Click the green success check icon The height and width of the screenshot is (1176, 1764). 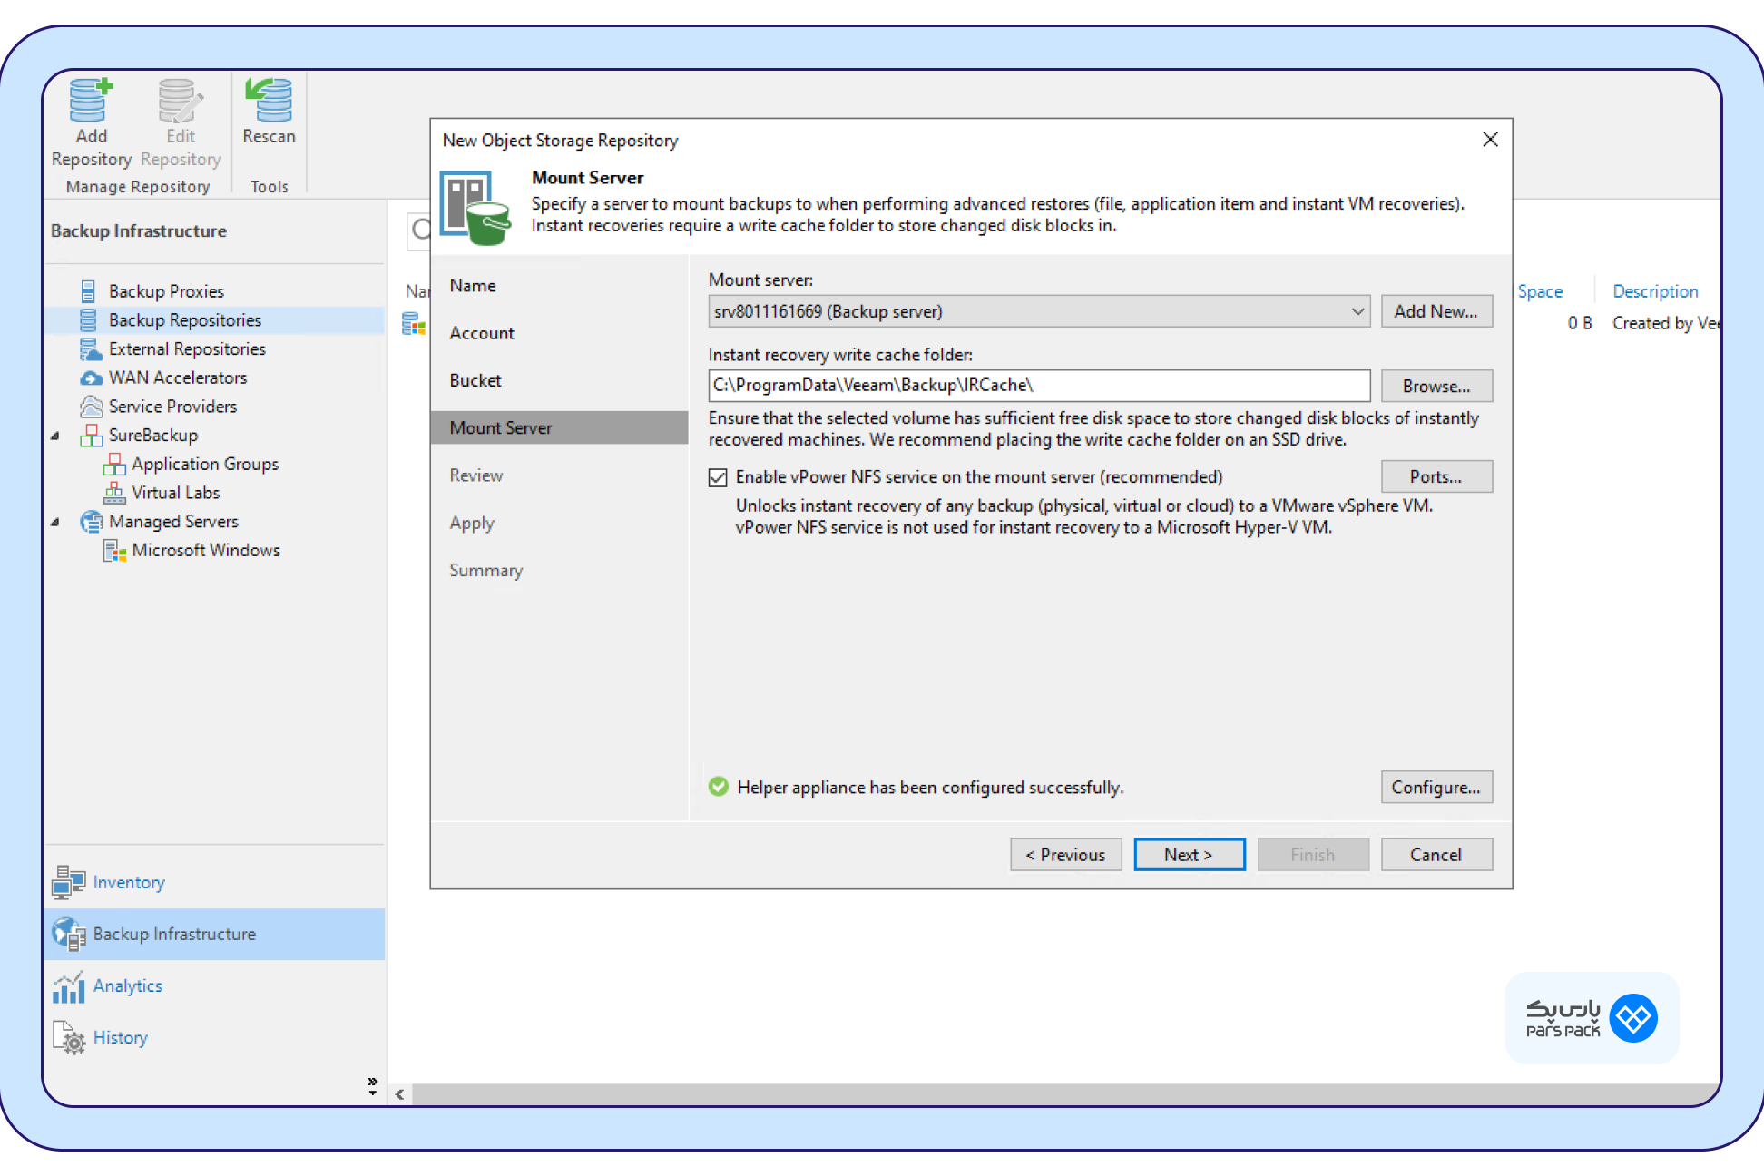[x=719, y=787]
